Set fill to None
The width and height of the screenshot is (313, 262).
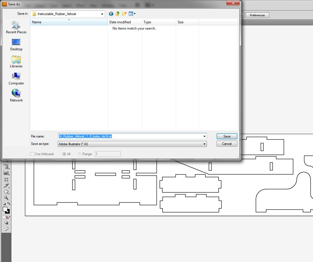[x=9, y=217]
